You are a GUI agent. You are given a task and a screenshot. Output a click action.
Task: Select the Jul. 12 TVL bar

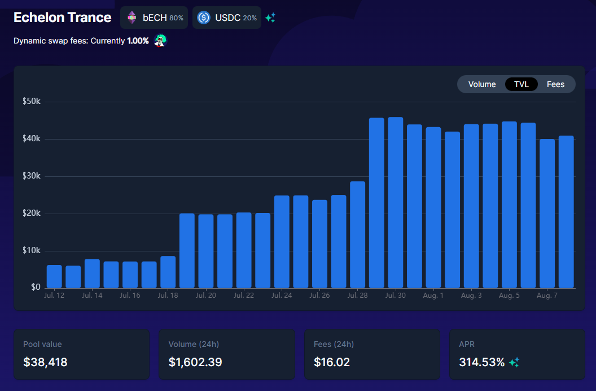[54, 276]
